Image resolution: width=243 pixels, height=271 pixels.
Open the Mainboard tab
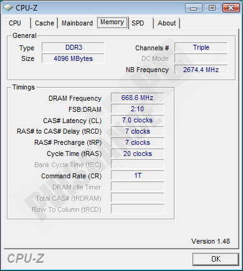(77, 23)
